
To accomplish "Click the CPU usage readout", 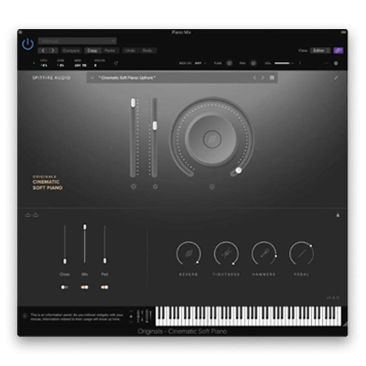I will coord(43,63).
